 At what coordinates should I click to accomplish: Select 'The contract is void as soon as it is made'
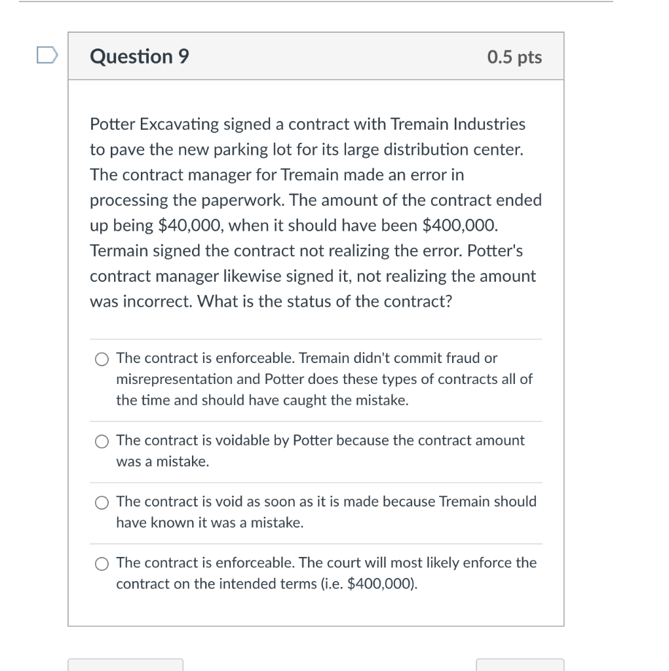point(102,503)
